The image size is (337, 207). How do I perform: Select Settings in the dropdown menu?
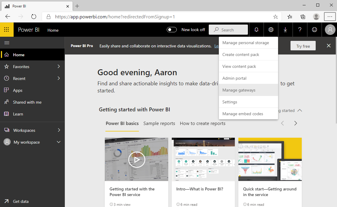point(248,102)
